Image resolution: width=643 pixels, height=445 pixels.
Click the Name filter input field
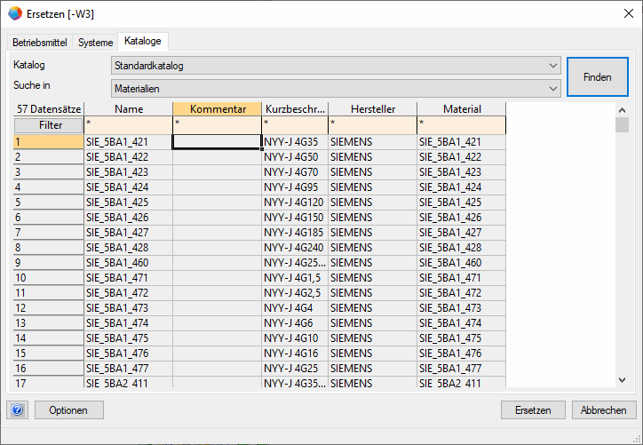(x=129, y=125)
